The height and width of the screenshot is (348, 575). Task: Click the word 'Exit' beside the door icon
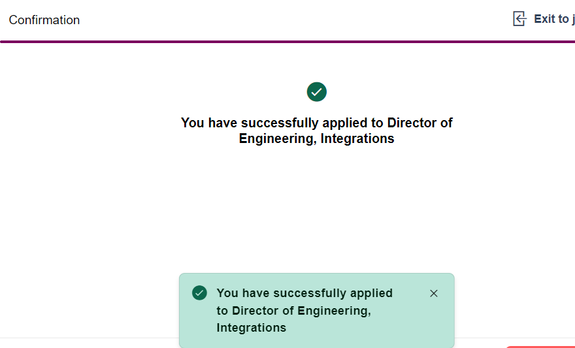coord(544,19)
